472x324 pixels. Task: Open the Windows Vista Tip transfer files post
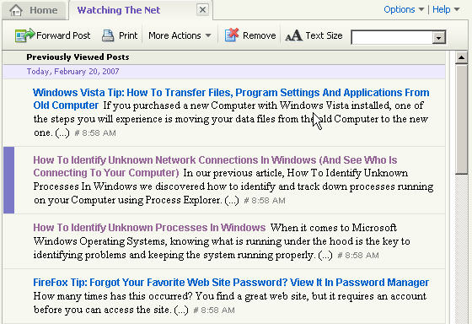coord(231,99)
